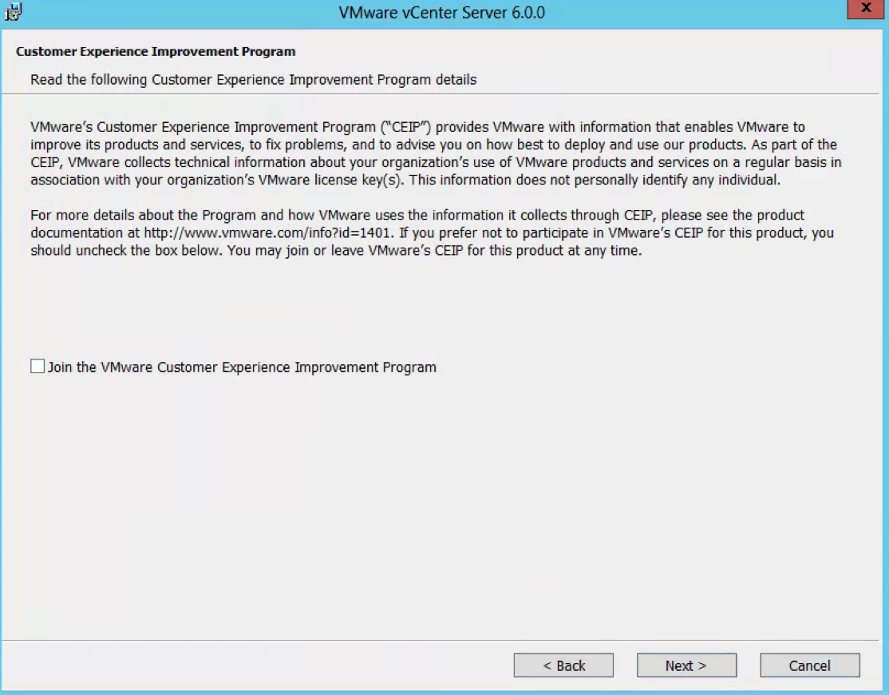The width and height of the screenshot is (889, 695).
Task: Click the http://www.vmware.com/info?id=1401 URL text
Action: point(267,232)
